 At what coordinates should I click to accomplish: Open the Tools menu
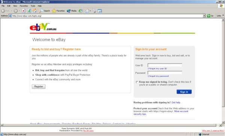tap(33, 6)
